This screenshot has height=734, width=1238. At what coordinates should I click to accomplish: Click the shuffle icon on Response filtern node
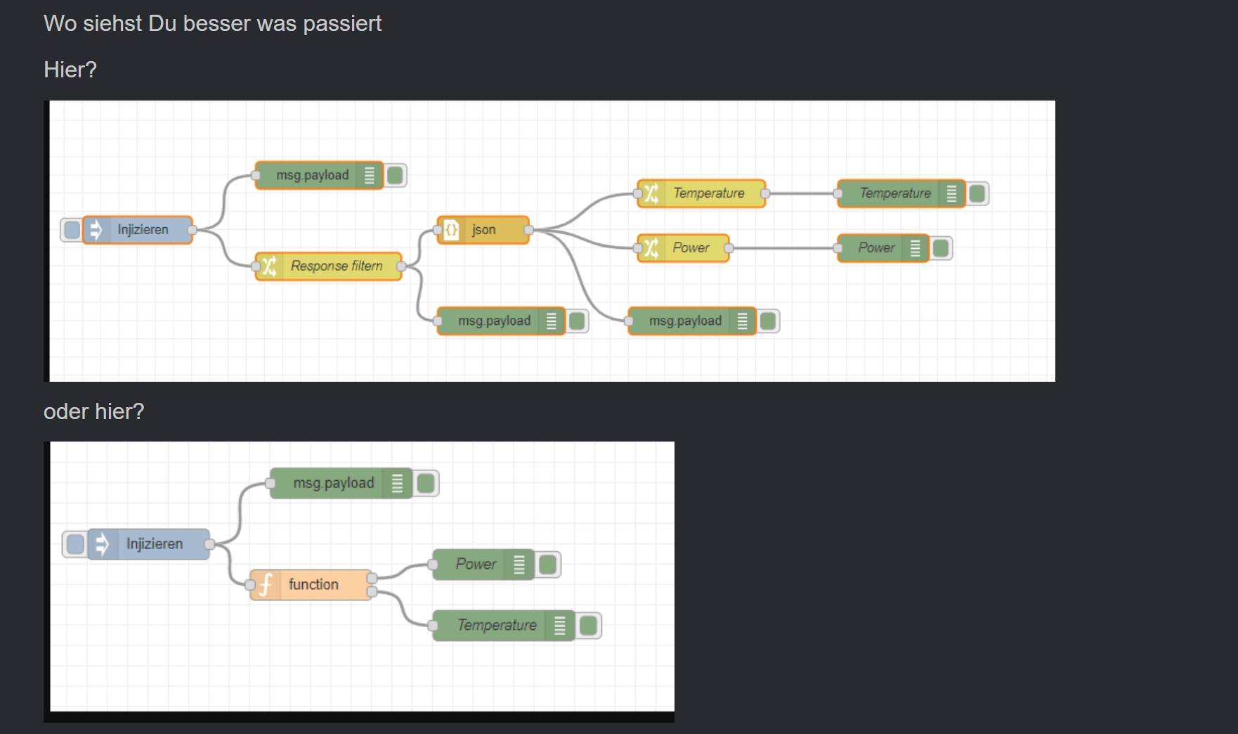pos(269,266)
